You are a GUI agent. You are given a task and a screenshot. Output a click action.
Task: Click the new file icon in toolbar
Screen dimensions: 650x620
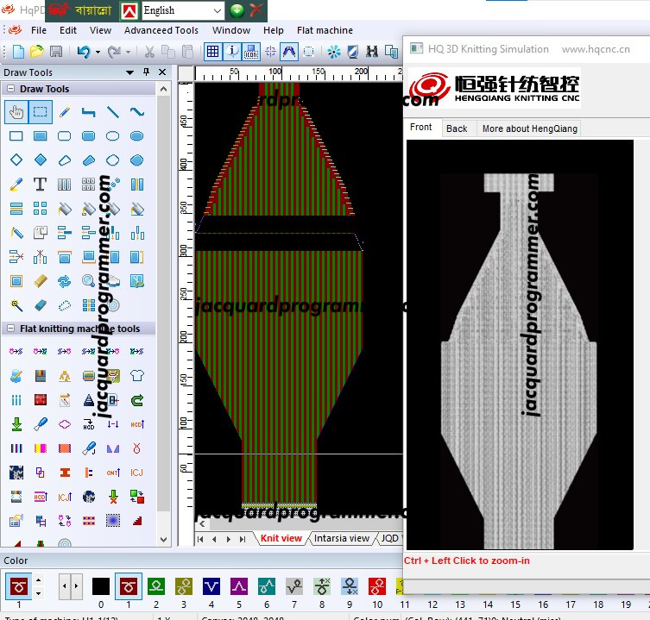(18, 52)
